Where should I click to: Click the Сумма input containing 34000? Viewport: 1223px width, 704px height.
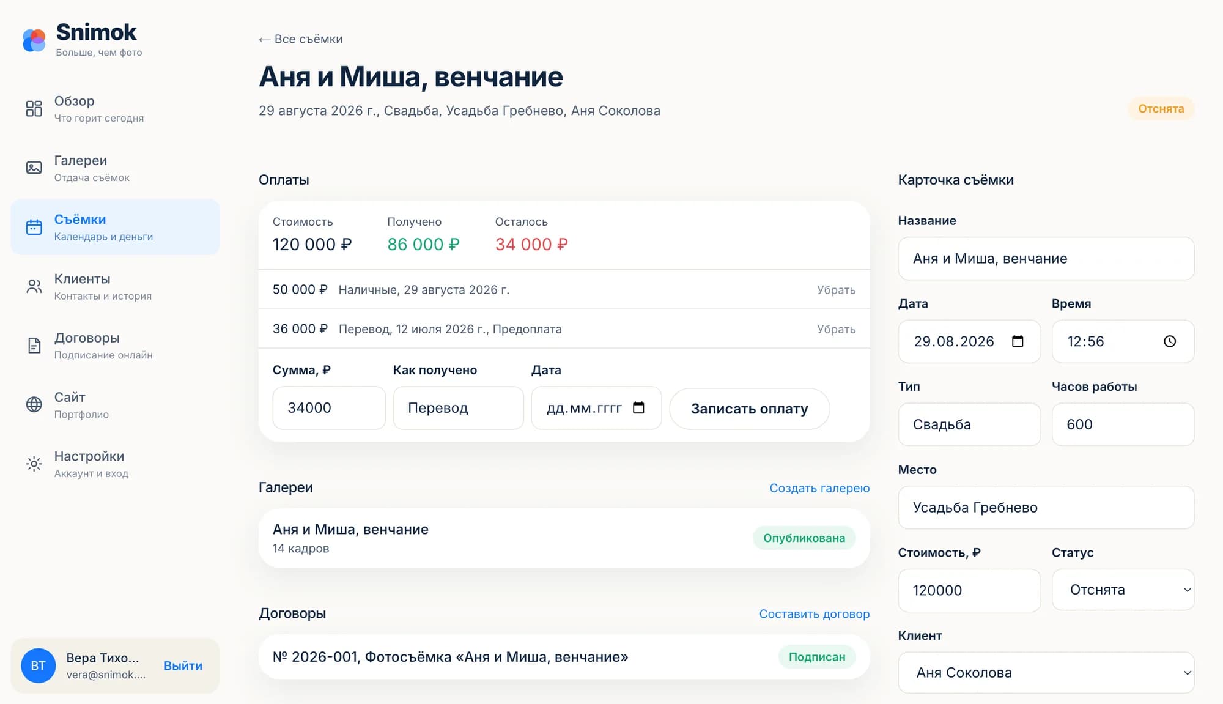329,408
